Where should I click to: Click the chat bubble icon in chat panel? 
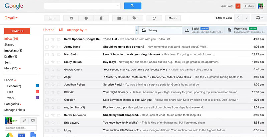pyautogui.click(x=33, y=121)
